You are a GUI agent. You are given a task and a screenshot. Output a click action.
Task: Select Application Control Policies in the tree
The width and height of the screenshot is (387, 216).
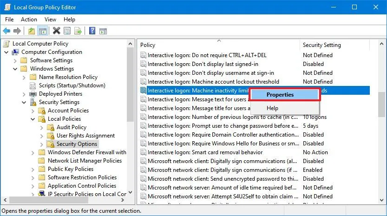82,186
